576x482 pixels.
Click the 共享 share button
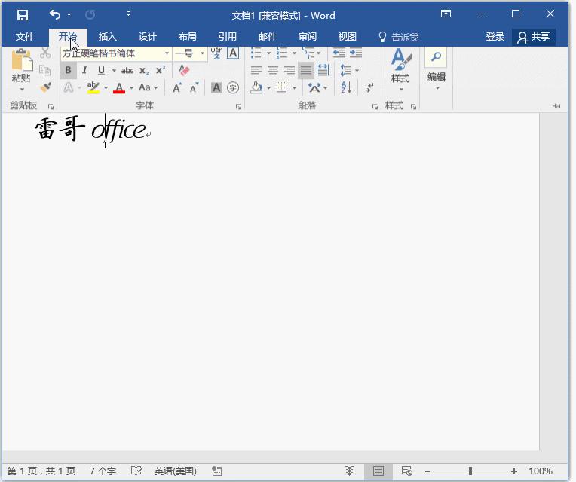[x=533, y=37]
